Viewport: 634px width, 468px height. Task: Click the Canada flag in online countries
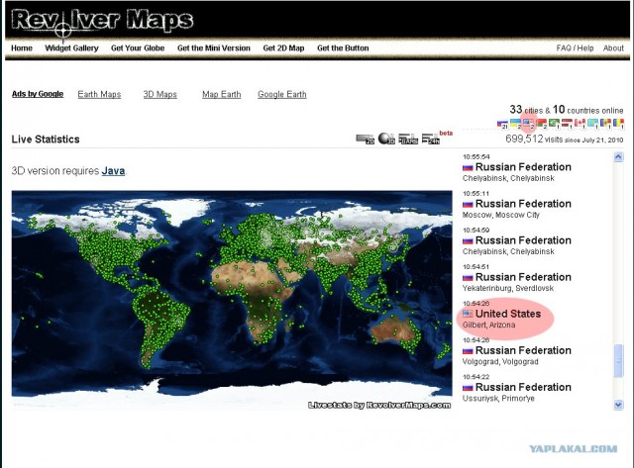[580, 123]
